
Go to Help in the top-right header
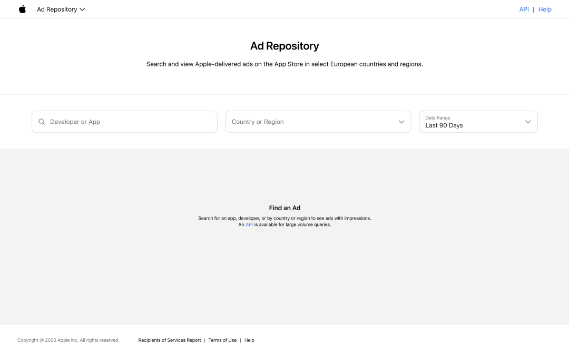tap(545, 9)
